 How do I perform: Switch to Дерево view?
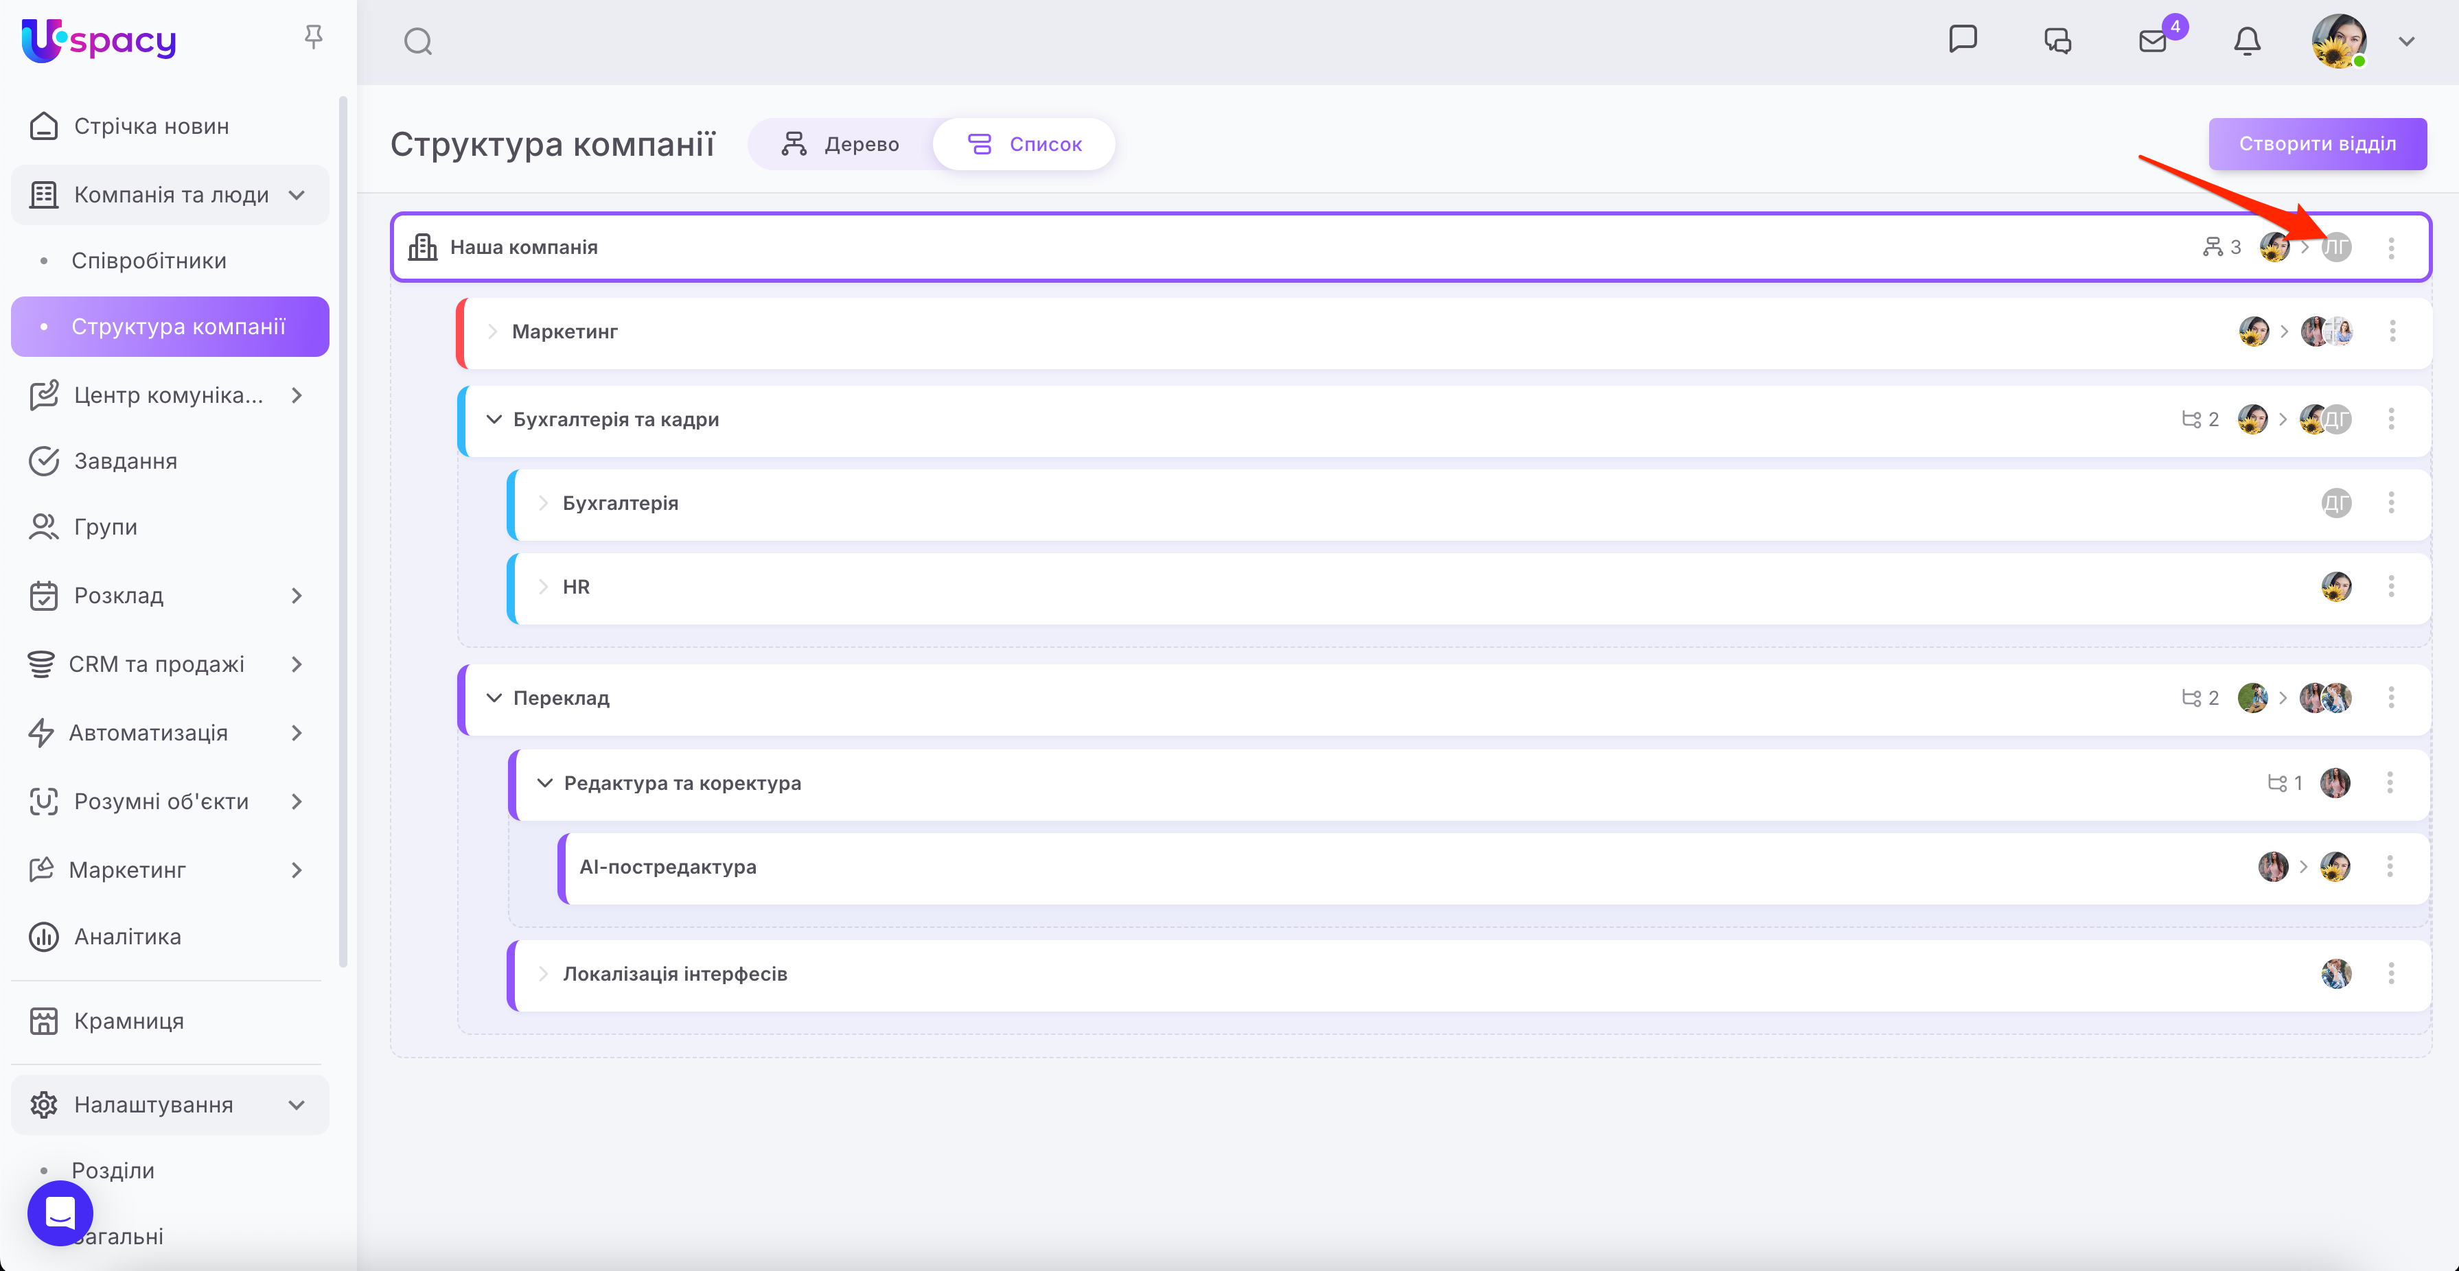click(840, 144)
